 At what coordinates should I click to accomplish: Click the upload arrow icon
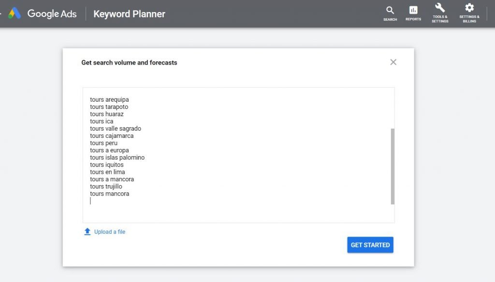click(x=87, y=232)
